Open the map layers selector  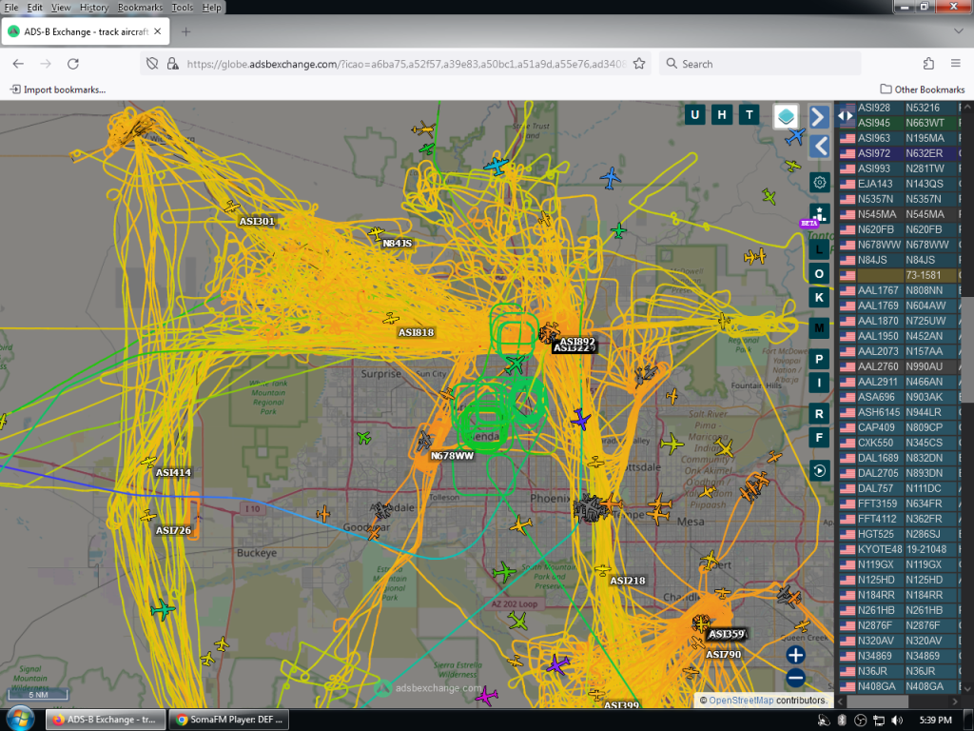(x=785, y=116)
